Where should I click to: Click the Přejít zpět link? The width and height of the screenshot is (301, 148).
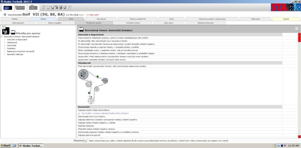94,15
